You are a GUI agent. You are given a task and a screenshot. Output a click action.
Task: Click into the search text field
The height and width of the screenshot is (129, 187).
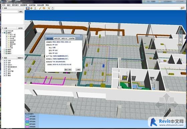coord(10,12)
